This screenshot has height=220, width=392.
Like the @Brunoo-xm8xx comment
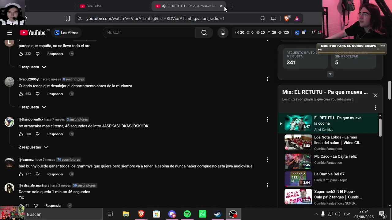tap(21, 134)
